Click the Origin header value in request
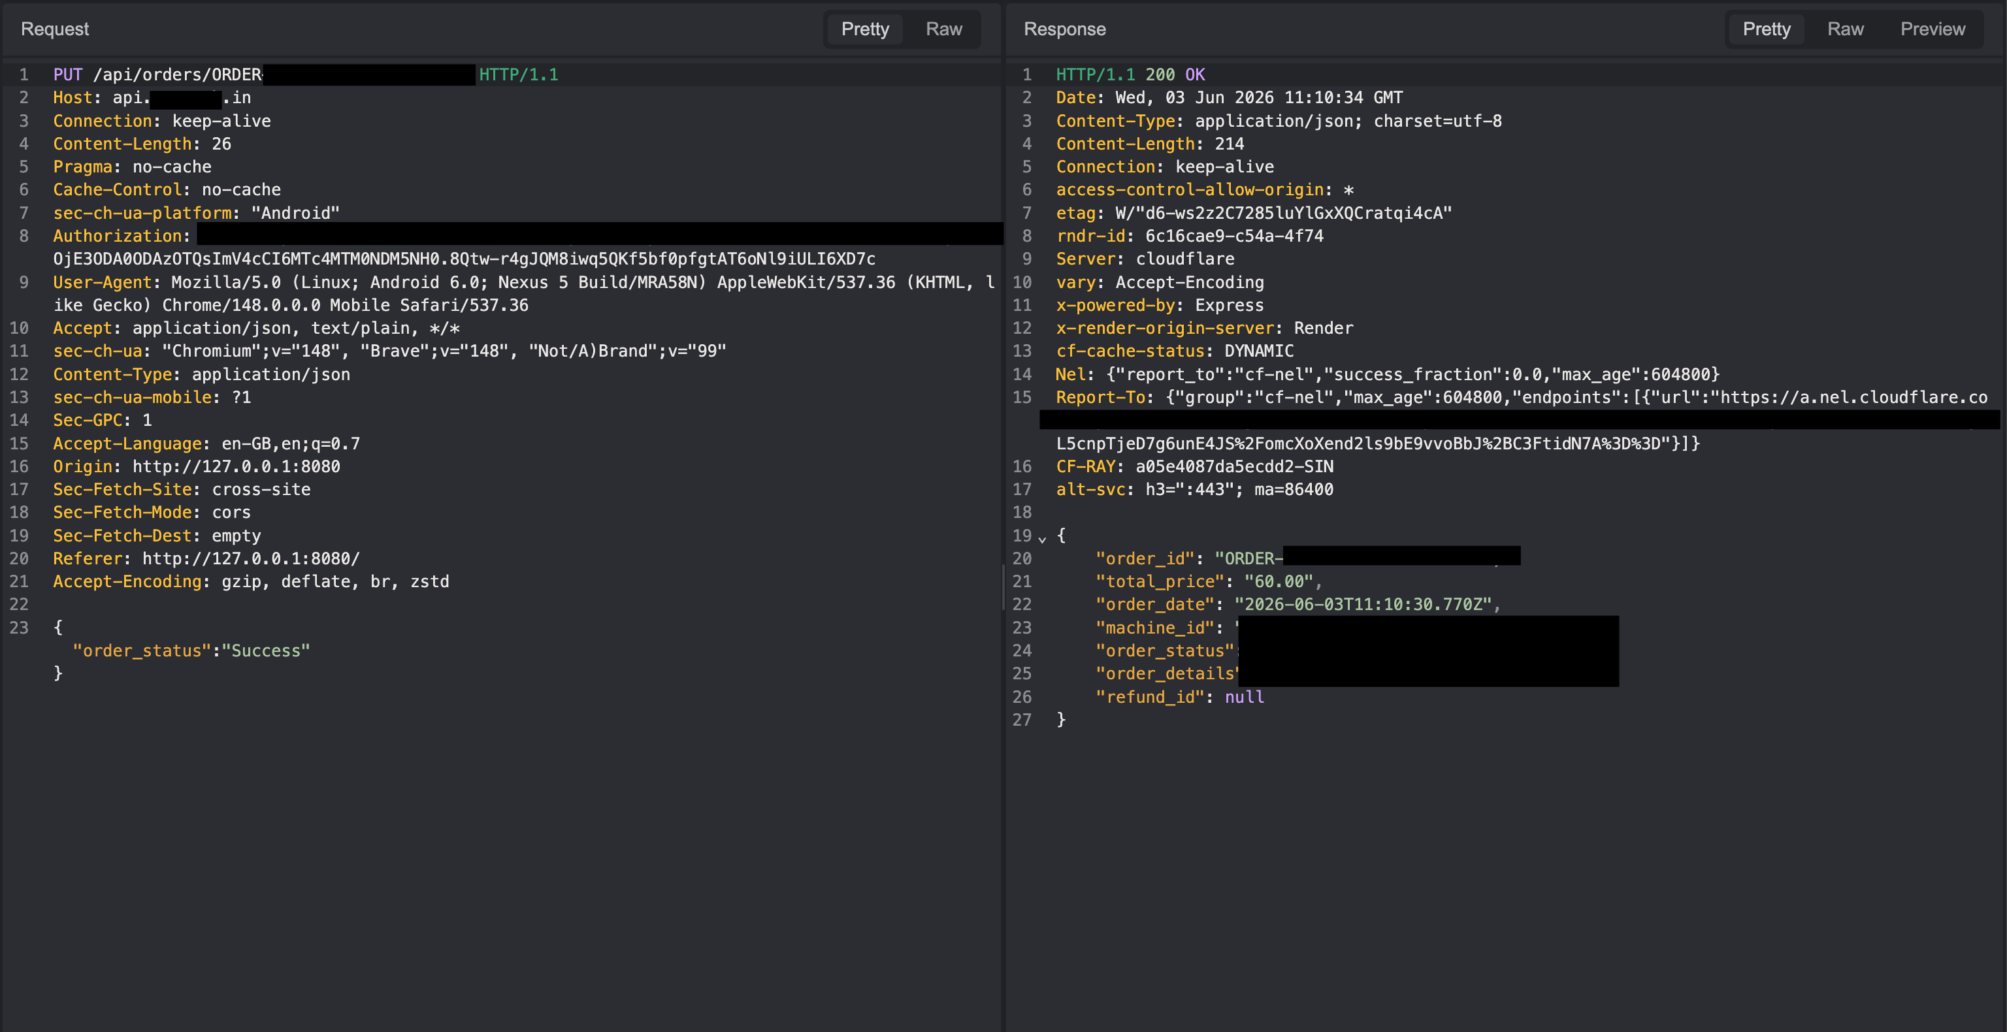 coord(236,466)
